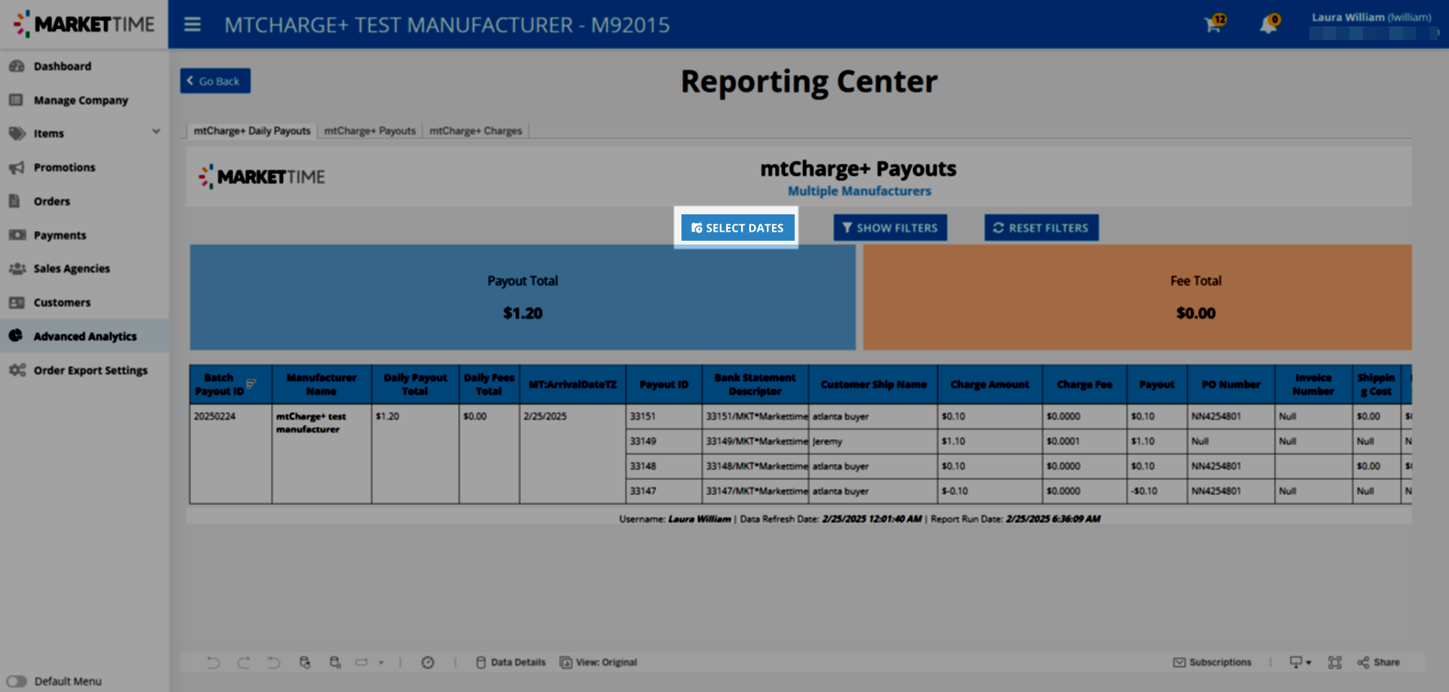Open the Payments section
Image resolution: width=1449 pixels, height=692 pixels.
(x=60, y=235)
